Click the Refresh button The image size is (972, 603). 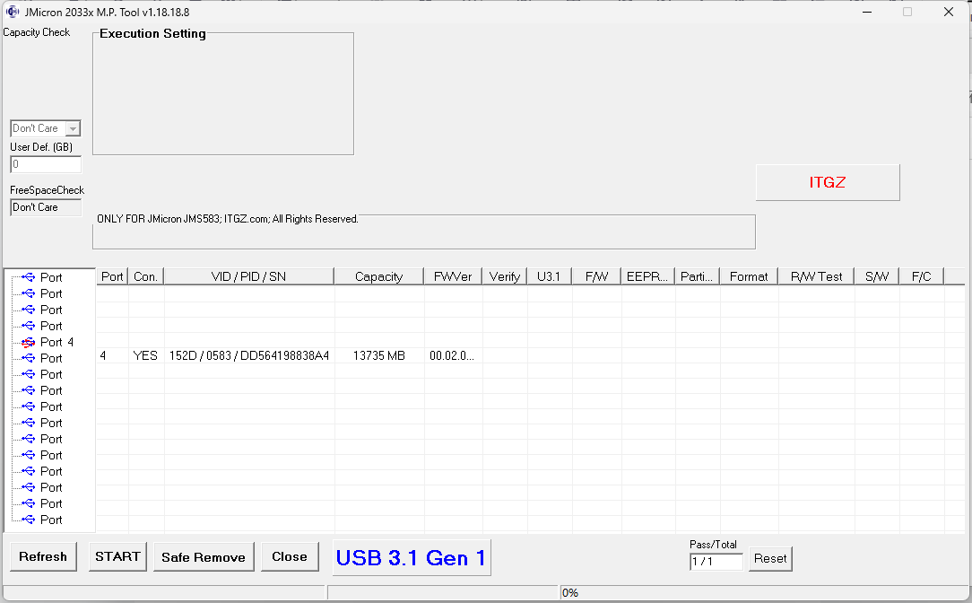43,556
